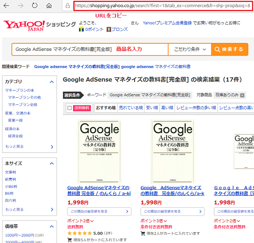
Task: Open the 0ポイント link
Action: [94, 29]
